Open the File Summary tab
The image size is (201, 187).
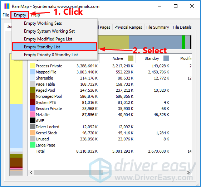pyautogui.click(x=157, y=27)
